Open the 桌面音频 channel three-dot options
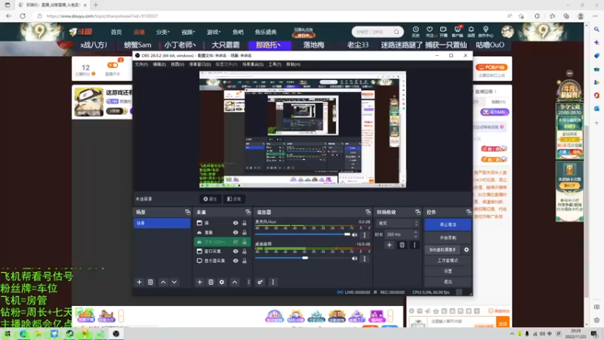 click(365, 258)
